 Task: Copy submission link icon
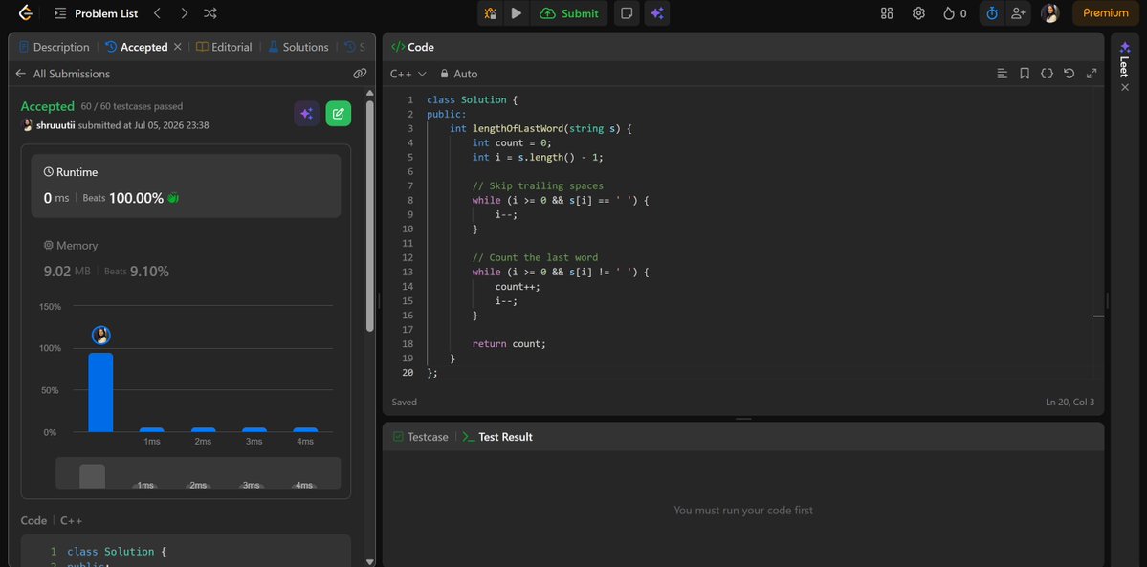[359, 74]
